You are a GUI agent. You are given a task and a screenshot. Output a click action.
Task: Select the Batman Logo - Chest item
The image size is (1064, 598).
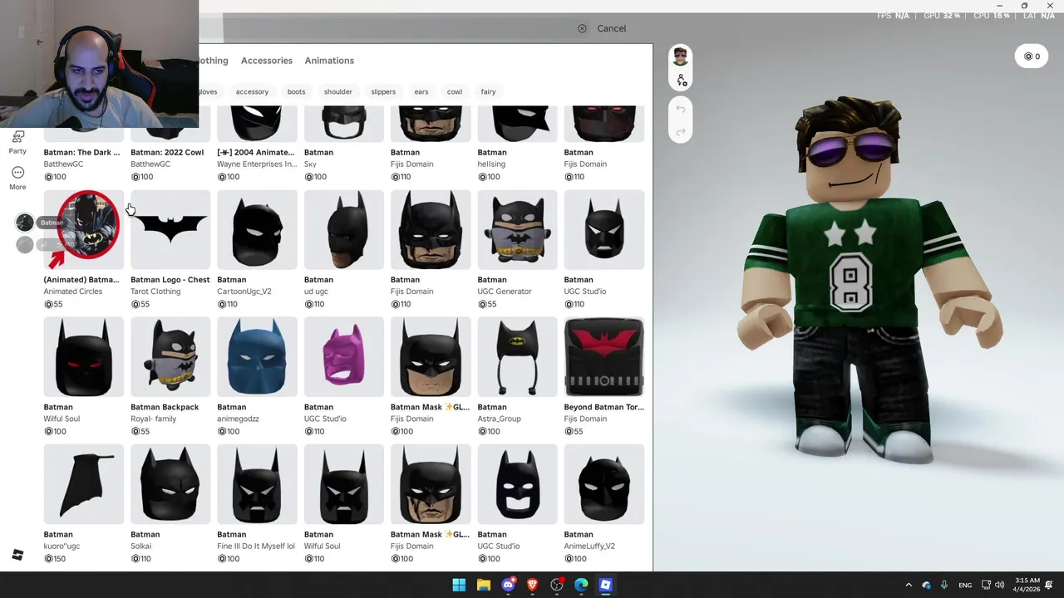point(170,230)
